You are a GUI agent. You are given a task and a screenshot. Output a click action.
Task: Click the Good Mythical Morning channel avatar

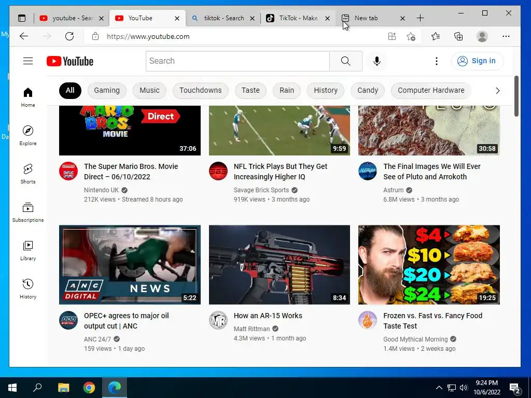[x=368, y=320]
